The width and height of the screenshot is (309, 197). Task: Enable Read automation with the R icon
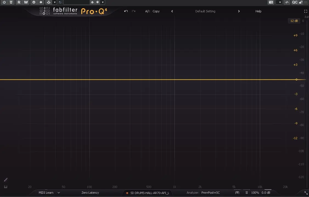click(x=19, y=2)
